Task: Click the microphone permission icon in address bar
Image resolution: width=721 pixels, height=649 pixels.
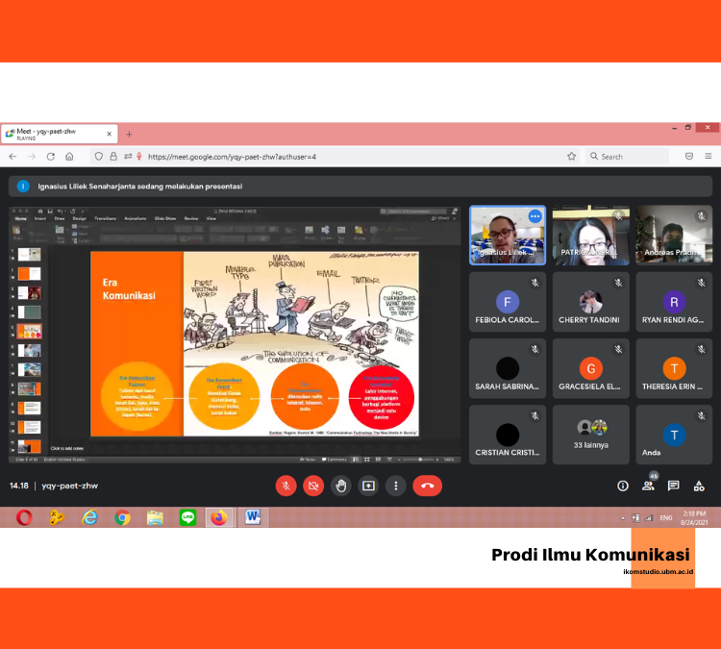Action: pos(138,157)
